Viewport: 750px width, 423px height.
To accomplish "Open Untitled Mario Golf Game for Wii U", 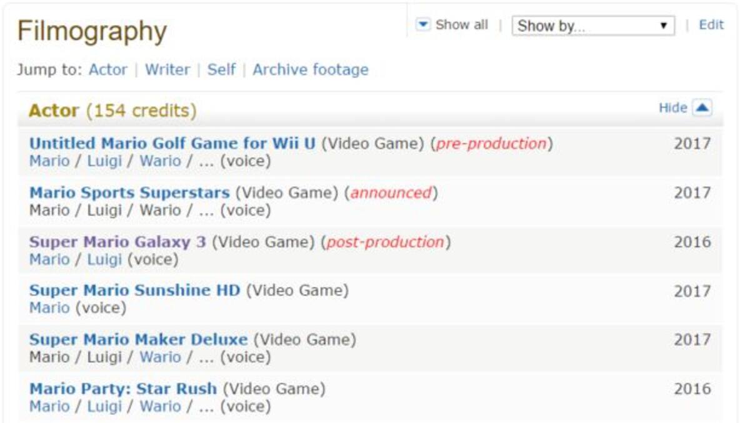I will (172, 144).
